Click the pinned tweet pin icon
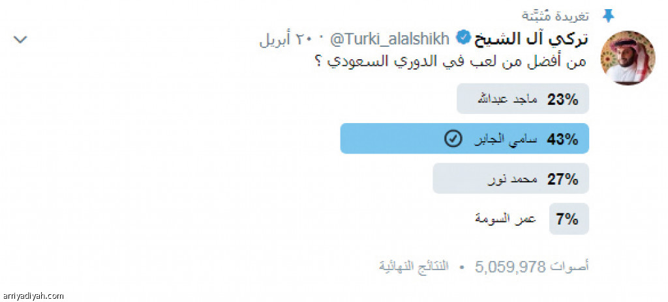Viewport: 668px width, 302px height. tap(607, 16)
